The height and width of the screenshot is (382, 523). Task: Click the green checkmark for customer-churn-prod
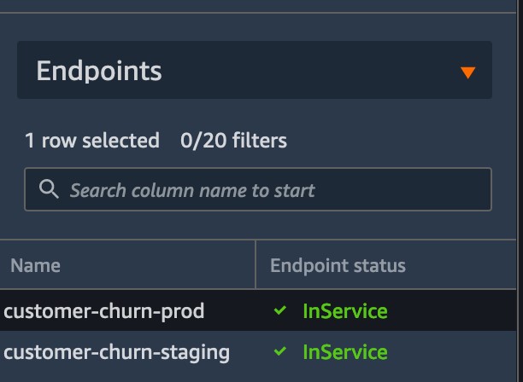[279, 310]
